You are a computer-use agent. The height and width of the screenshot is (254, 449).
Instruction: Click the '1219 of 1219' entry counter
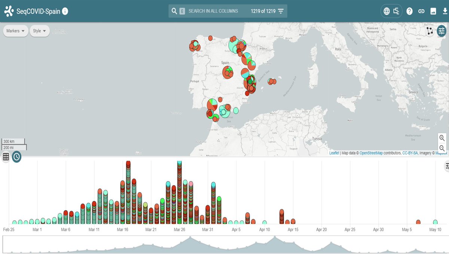[263, 11]
